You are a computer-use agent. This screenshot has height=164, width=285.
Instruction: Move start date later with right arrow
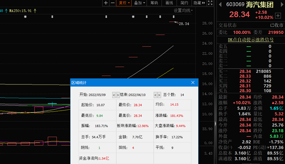(x=118, y=95)
